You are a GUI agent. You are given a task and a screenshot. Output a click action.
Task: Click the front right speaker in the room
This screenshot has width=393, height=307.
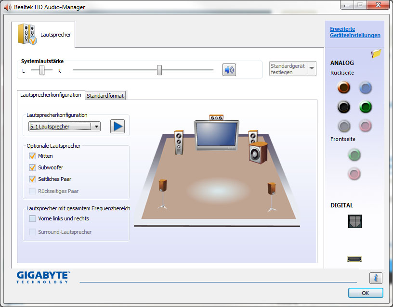point(253,136)
